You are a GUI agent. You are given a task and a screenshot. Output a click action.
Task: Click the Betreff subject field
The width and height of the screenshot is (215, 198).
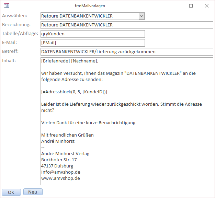pyautogui.click(x=127, y=52)
